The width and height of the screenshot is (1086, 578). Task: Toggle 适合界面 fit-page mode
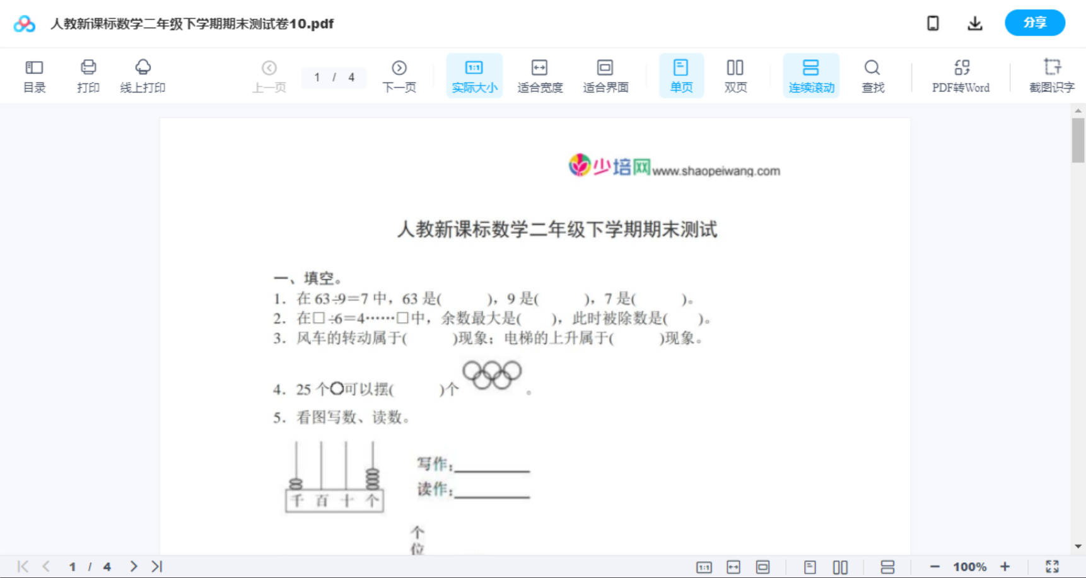605,75
